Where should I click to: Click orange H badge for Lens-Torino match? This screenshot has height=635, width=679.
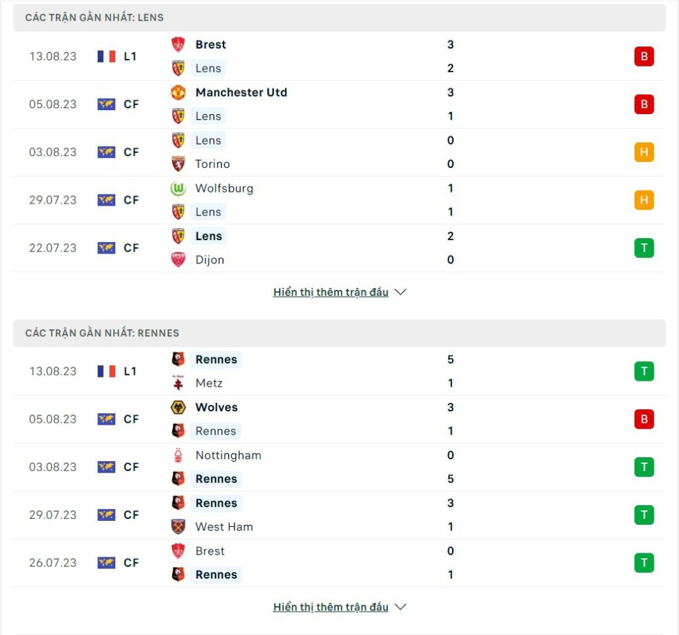coord(644,152)
